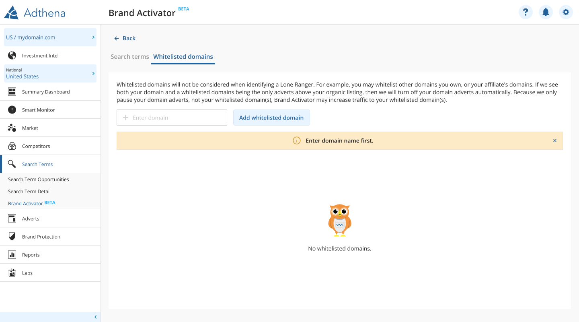
Task: Expand the US / mydomain.com account selector
Action: point(50,37)
